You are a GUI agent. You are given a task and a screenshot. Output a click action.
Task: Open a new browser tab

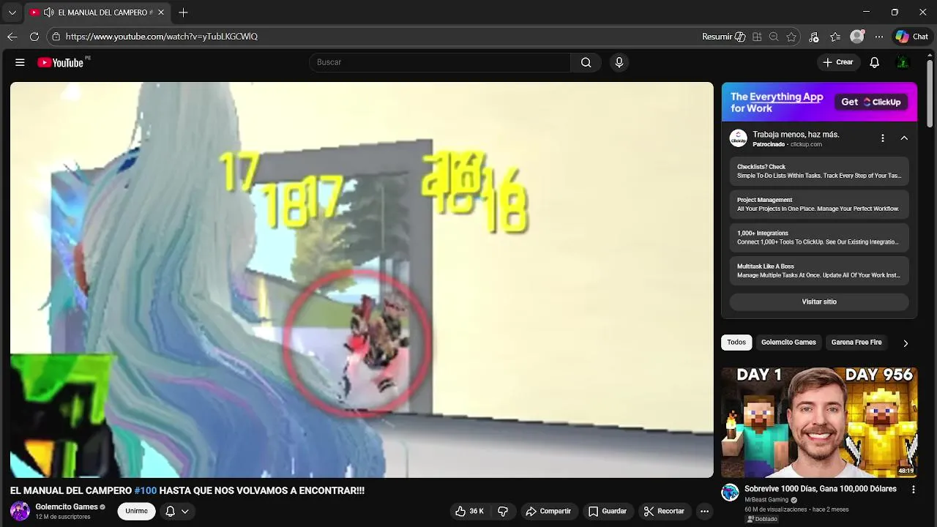coord(183,12)
